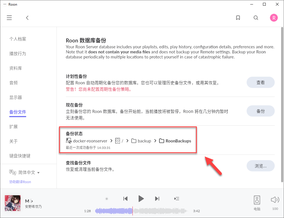Skip to the previous track
Image resolution: width=284 pixels, height=218 pixels.
[x=125, y=199]
